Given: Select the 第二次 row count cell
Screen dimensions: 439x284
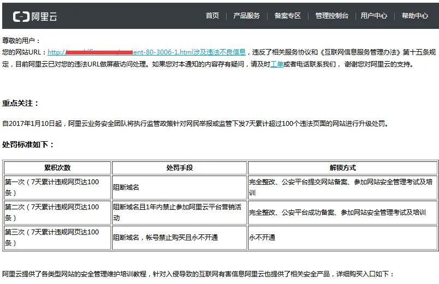Looking at the screenshot, I should click(57, 213).
